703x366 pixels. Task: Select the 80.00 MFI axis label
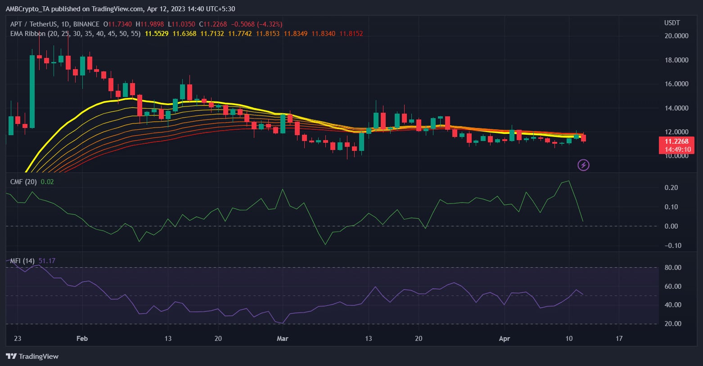click(673, 268)
